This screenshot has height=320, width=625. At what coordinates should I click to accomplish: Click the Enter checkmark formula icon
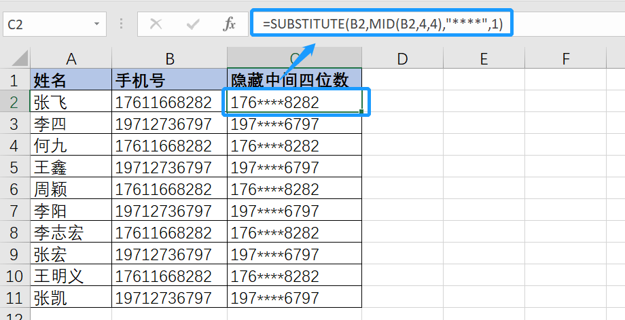point(193,24)
